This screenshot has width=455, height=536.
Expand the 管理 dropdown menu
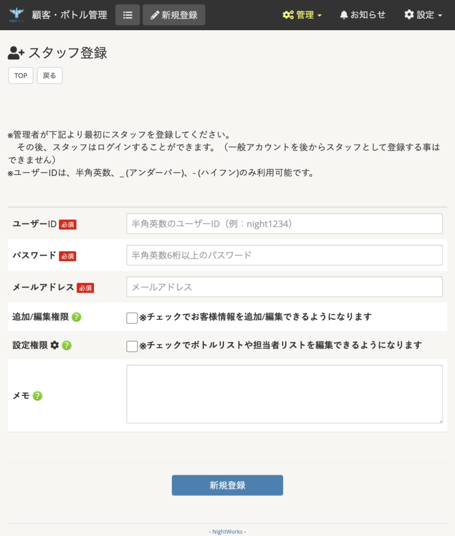point(302,15)
